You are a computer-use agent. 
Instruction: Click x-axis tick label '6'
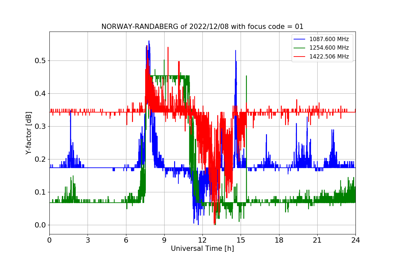click(x=126, y=240)
